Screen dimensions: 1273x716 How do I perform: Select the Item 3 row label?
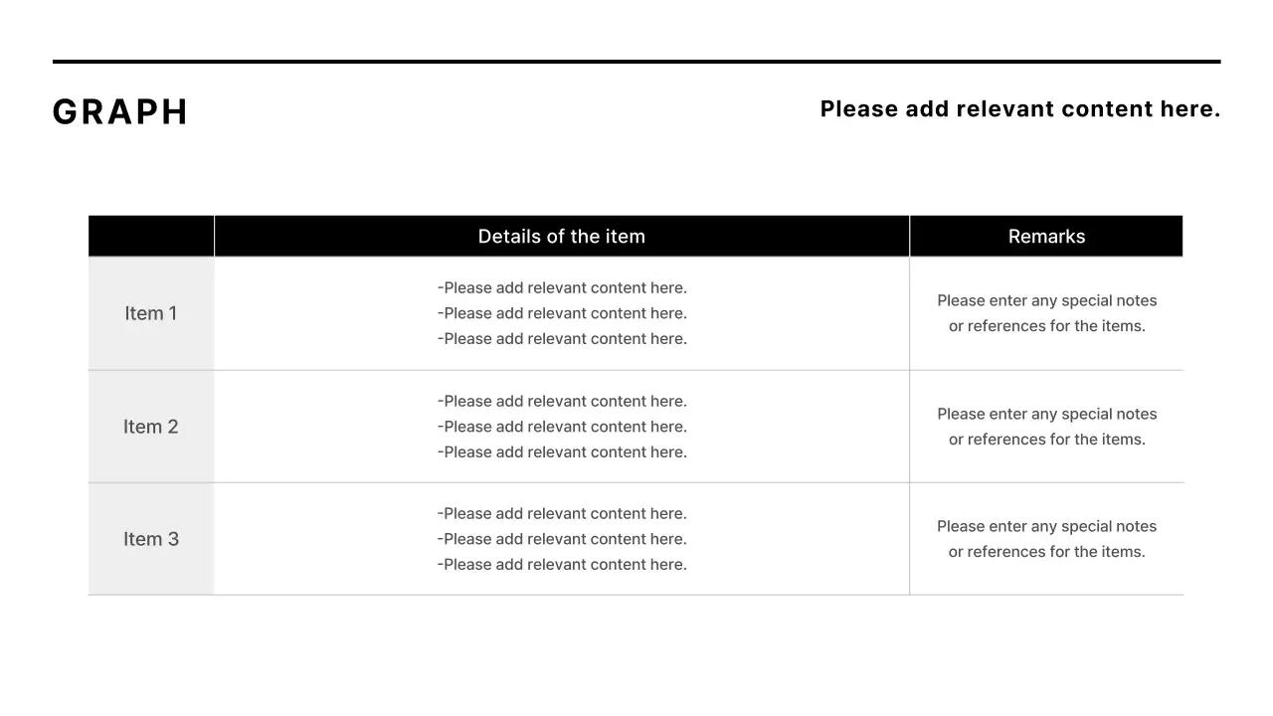(x=151, y=539)
